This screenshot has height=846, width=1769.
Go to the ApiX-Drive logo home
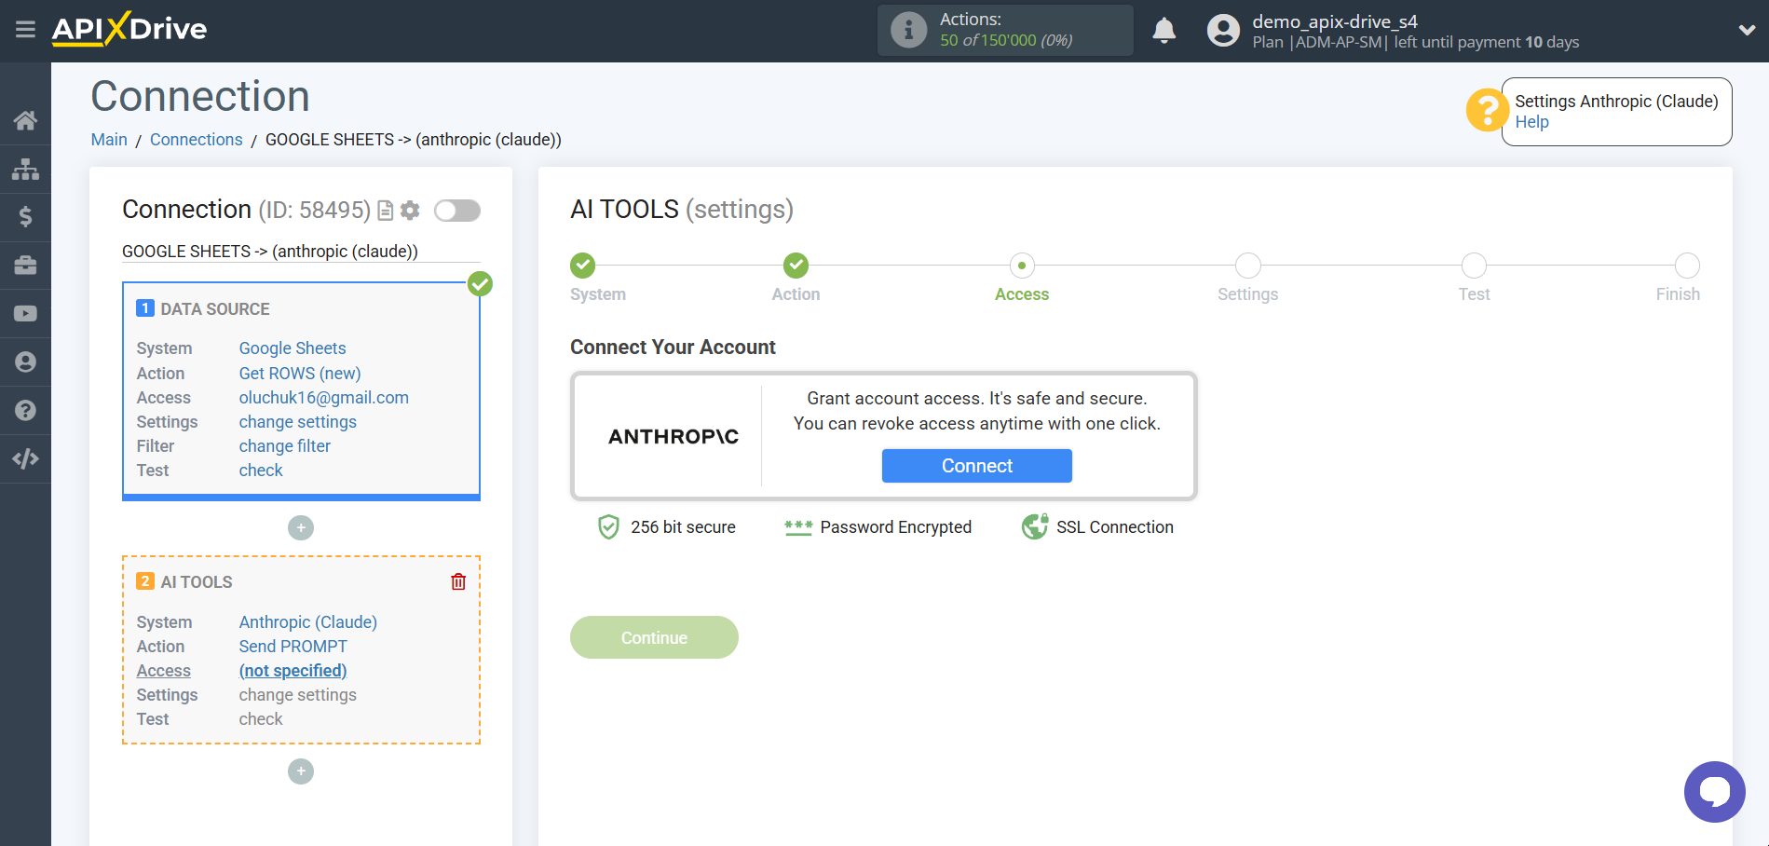pyautogui.click(x=129, y=29)
